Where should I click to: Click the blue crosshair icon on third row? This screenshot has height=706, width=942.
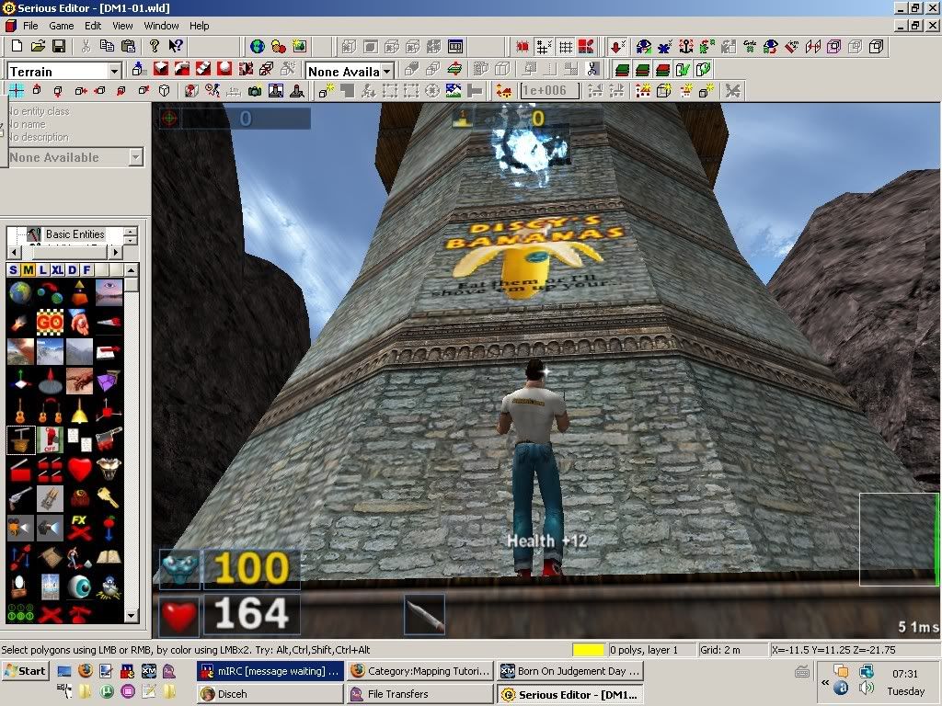tap(17, 91)
